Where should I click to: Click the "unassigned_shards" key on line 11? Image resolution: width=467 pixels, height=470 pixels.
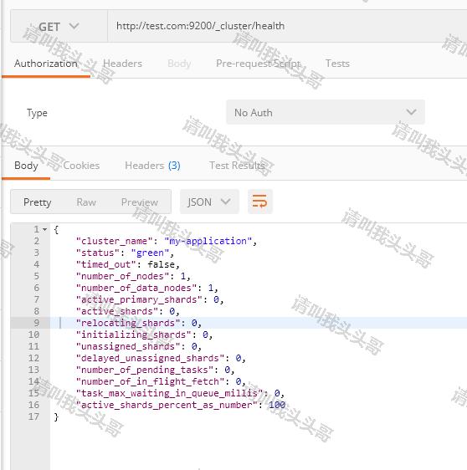coord(128,346)
